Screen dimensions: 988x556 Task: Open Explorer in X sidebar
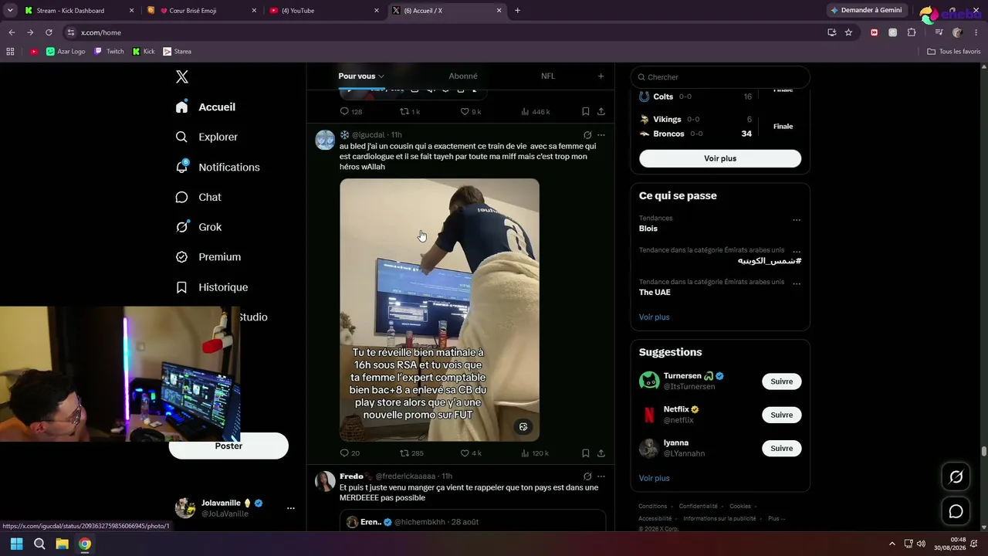point(206,137)
